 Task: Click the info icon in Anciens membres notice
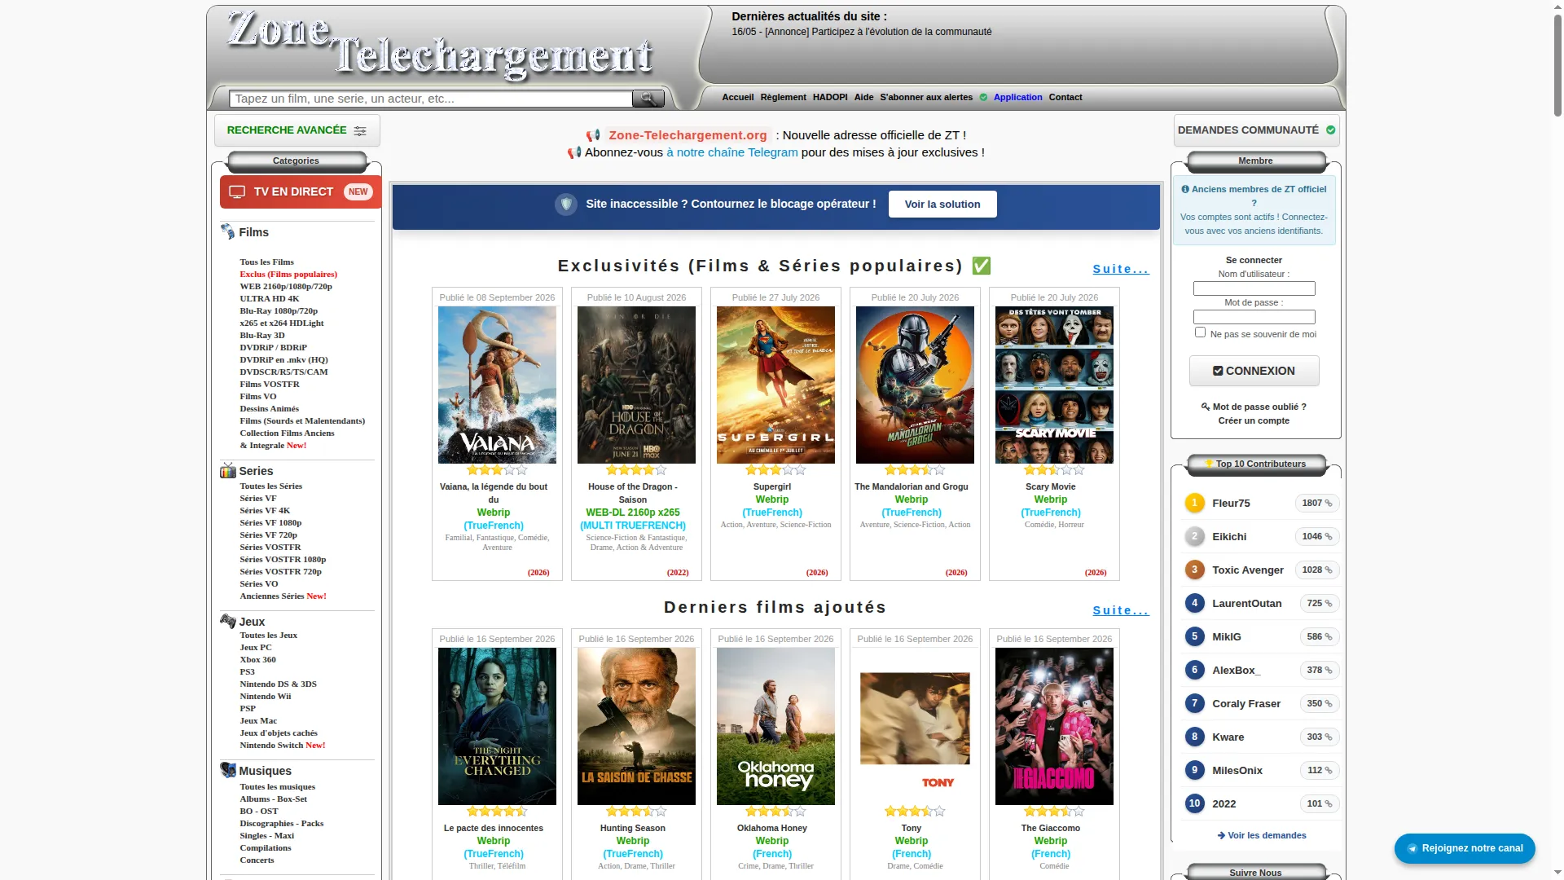[1185, 189]
